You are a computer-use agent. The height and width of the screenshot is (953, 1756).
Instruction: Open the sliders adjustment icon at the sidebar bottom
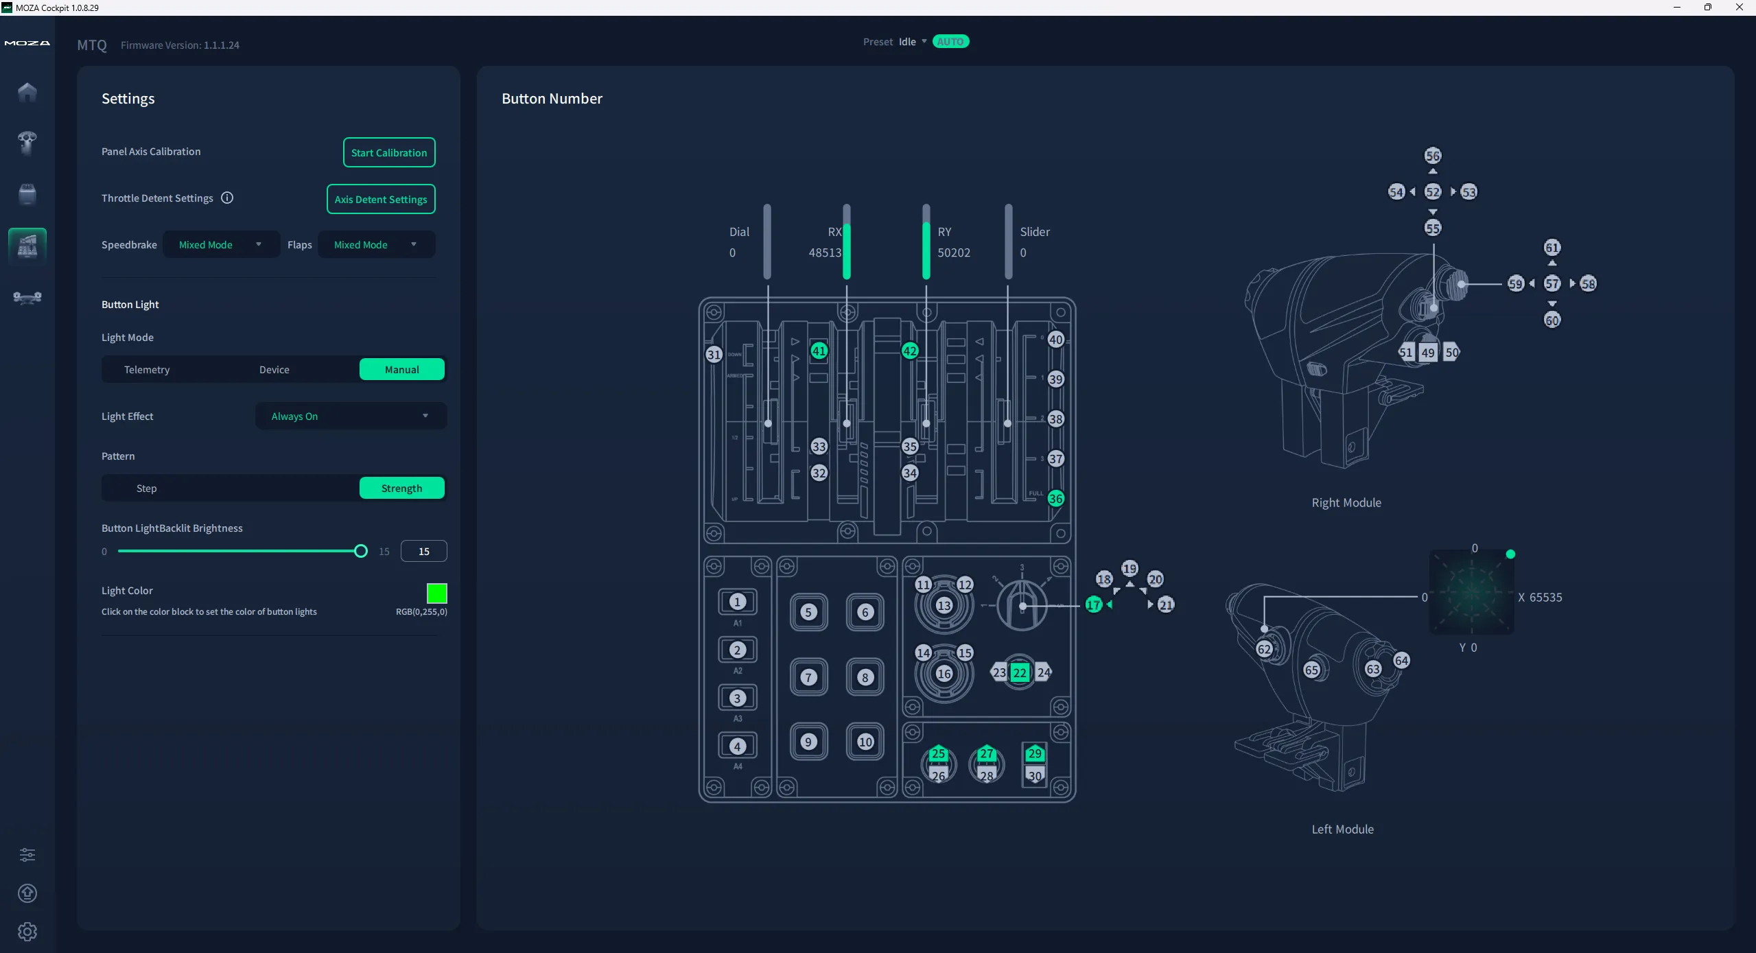click(27, 855)
